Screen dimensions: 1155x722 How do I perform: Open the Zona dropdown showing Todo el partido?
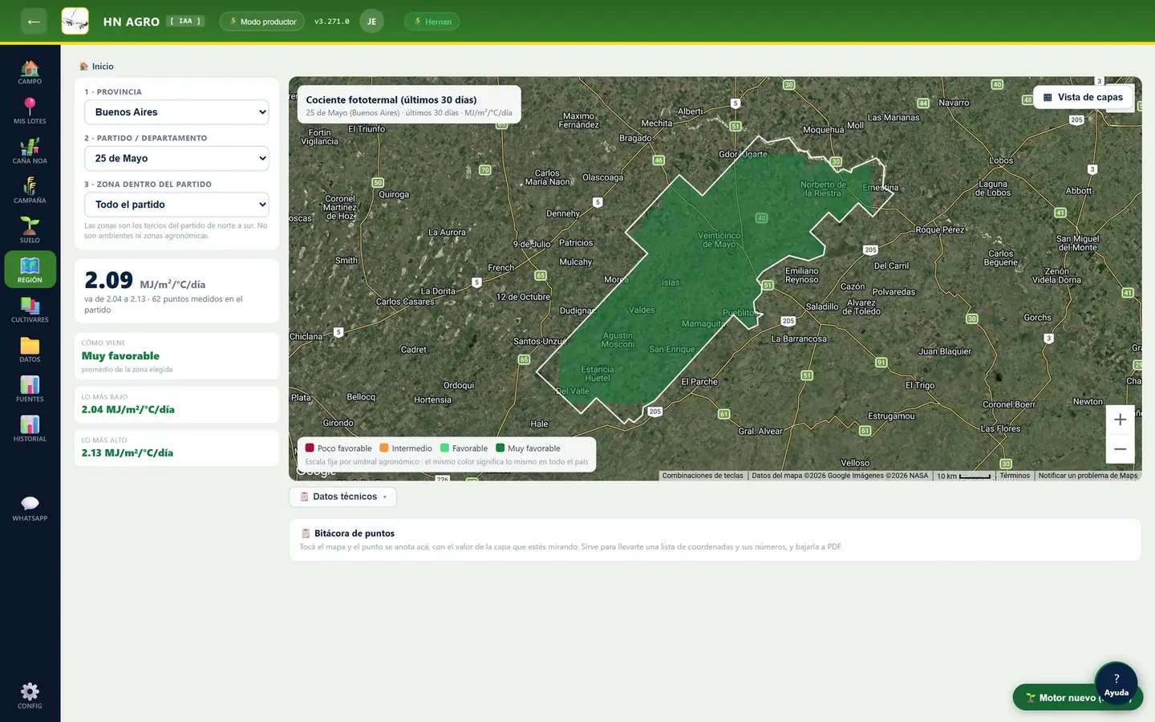[176, 205]
